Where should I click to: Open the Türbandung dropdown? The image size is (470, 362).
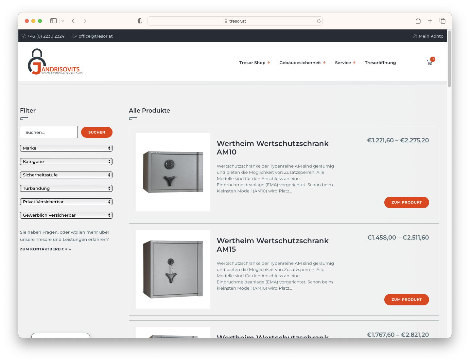tap(66, 188)
